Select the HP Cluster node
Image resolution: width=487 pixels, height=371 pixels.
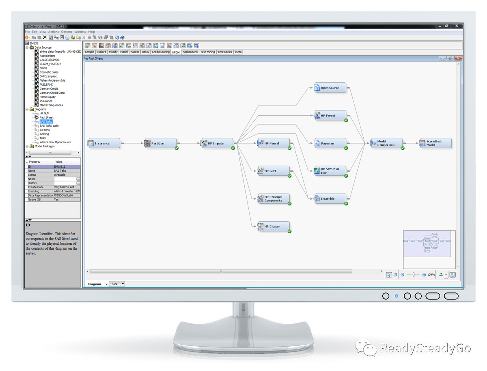pos(274,226)
